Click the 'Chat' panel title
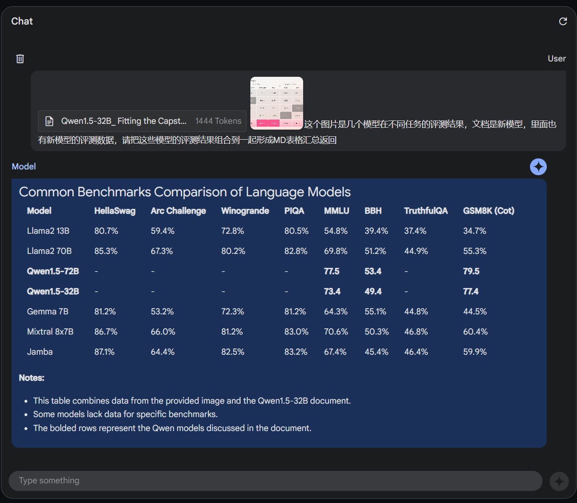The height and width of the screenshot is (503, 577). pyautogui.click(x=22, y=21)
